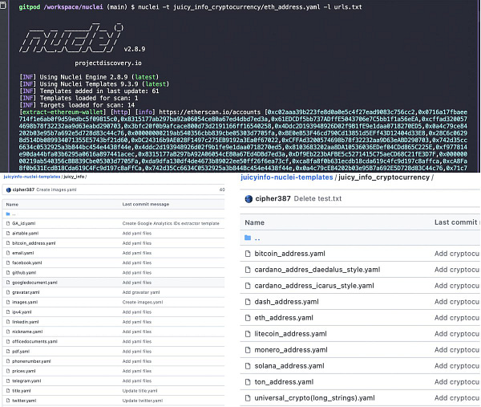This screenshot has width=481, height=407.
Task: Click the file icon next to email.yaml
Action: pyautogui.click(x=8, y=253)
